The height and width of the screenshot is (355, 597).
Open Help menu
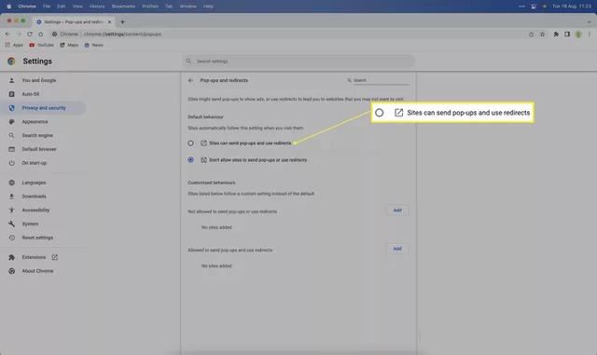pos(208,7)
